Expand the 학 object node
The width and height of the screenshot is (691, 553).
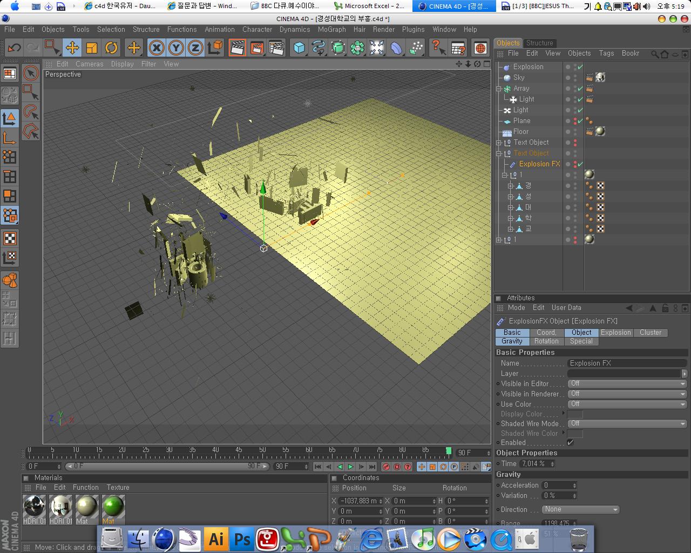click(510, 218)
